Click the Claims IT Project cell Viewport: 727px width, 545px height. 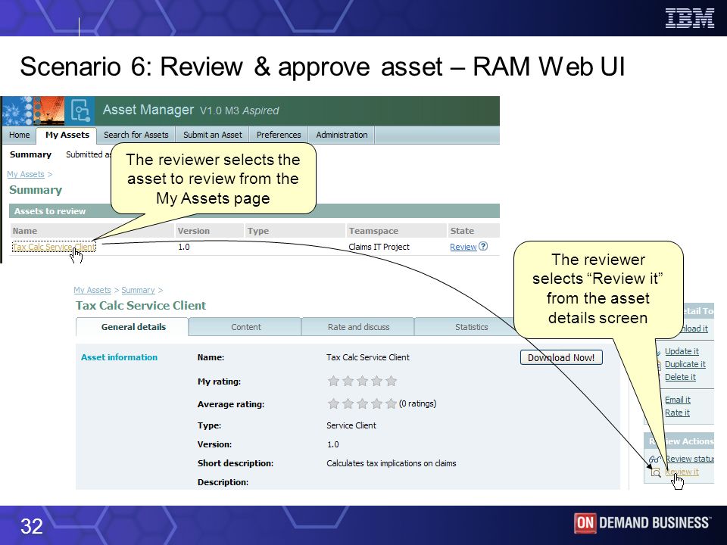[379, 247]
